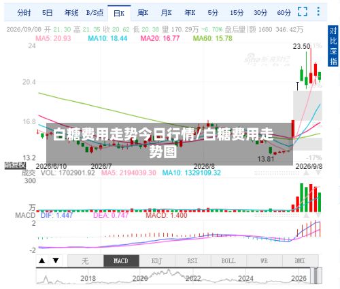Click the 对比深指 compare button
Screen dimensions: 340x289
[333, 46]
